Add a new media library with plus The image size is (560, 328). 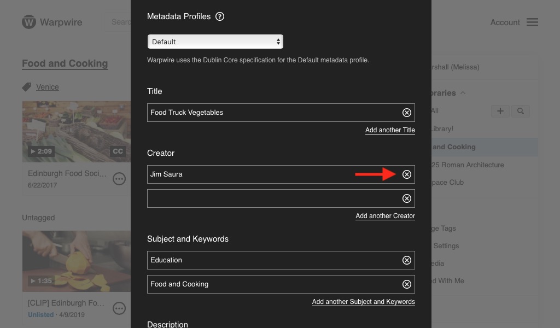coord(500,111)
